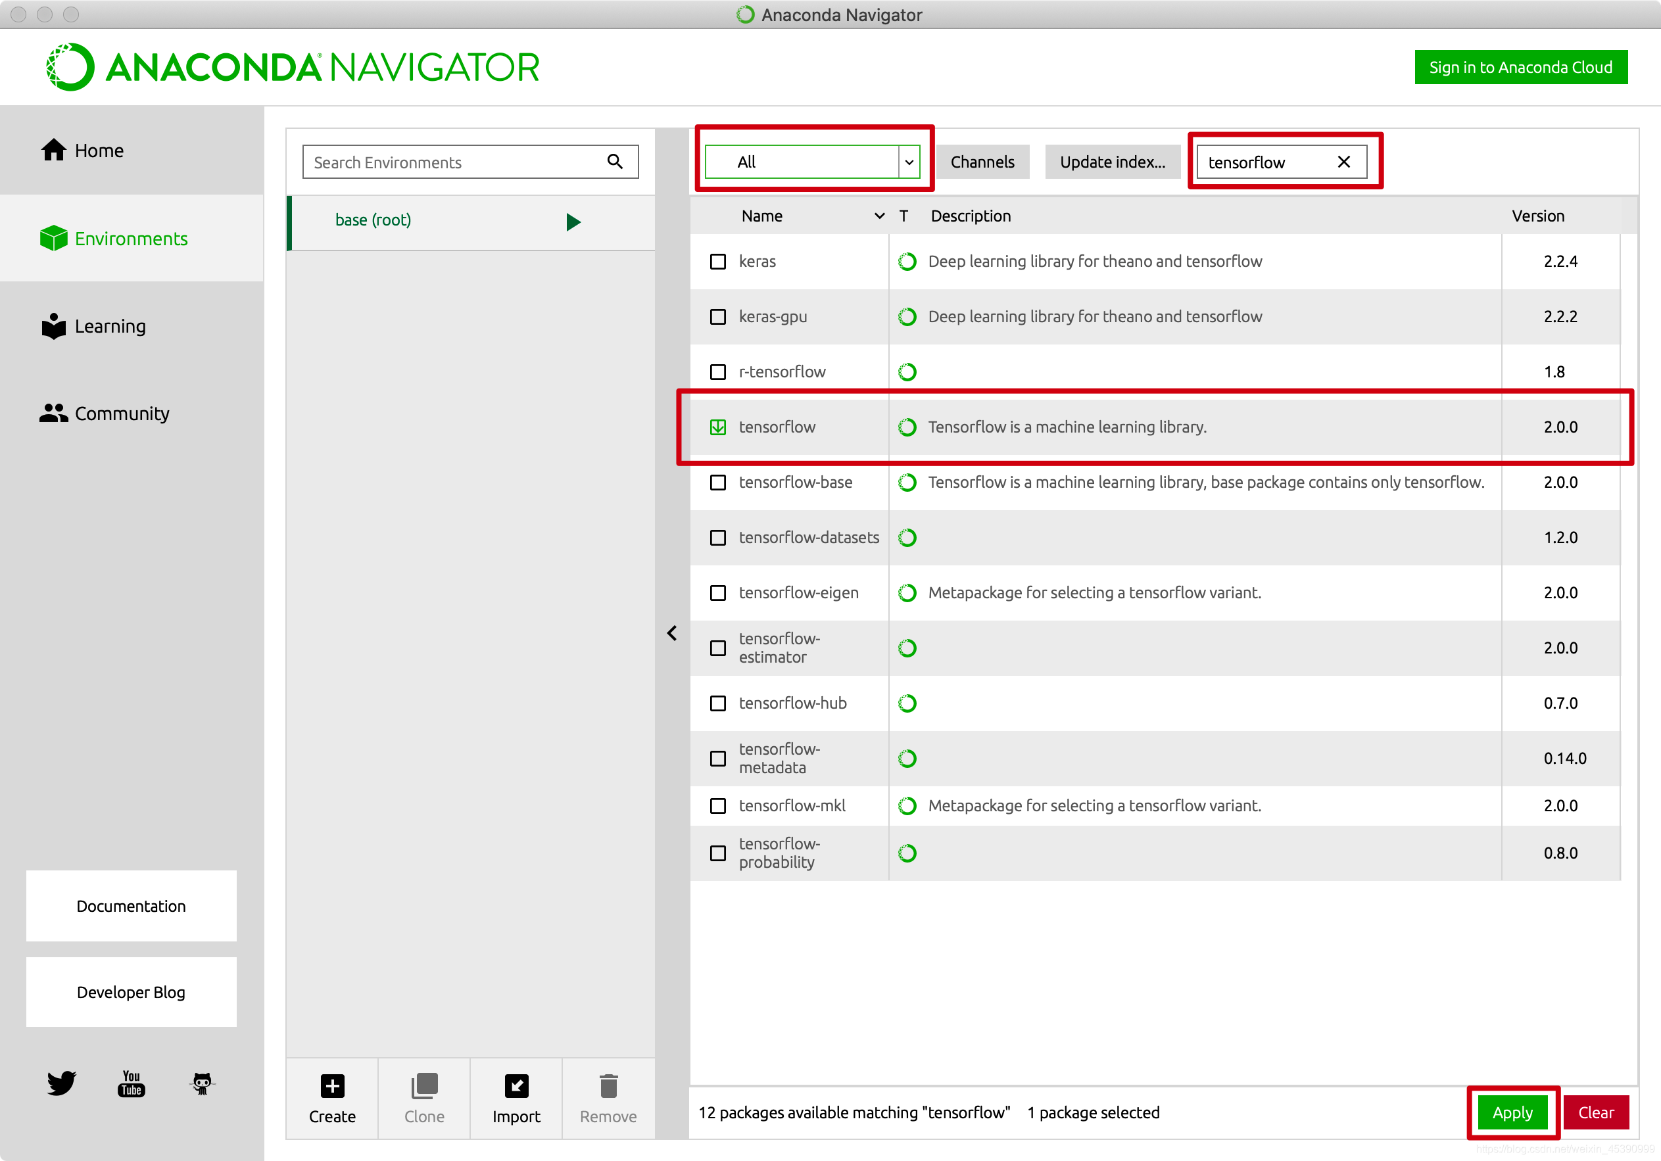Viewport: 1661px width, 1161px height.
Task: Open the Learning section in sidebar
Action: point(110,326)
